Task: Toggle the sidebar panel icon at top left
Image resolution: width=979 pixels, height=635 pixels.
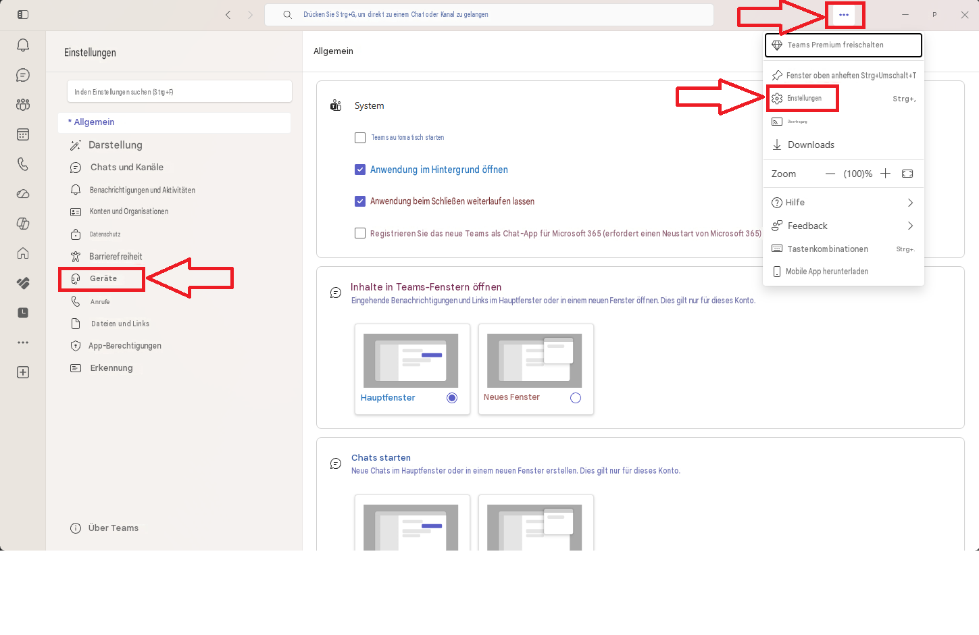Action: 23,14
